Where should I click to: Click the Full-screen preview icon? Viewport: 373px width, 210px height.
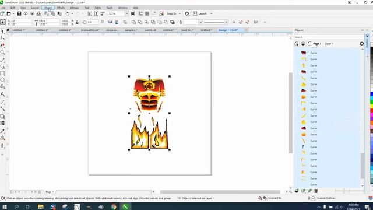coord(133,13)
